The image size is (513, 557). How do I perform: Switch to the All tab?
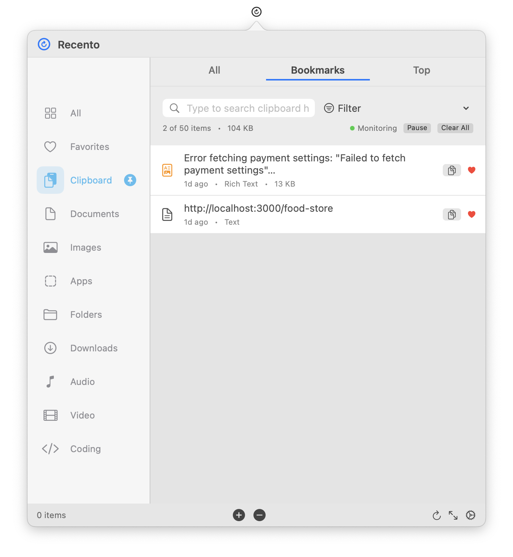coord(214,70)
